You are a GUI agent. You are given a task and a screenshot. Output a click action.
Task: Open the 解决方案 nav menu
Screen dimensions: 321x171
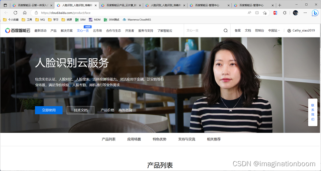pos(67,30)
